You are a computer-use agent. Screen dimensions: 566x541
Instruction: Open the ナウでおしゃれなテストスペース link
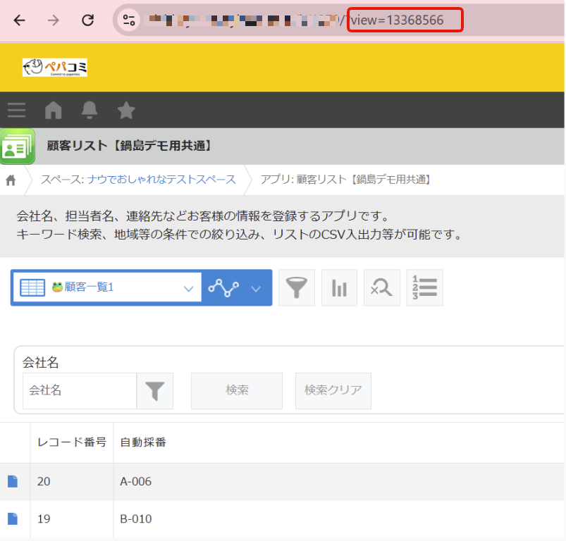point(161,180)
